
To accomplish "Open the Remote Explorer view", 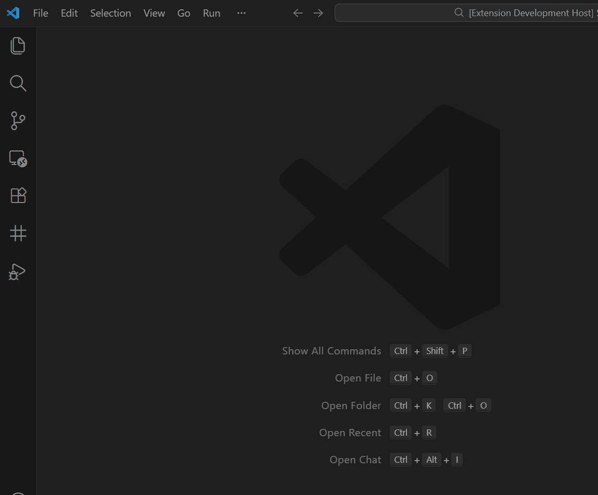I will 18,158.
